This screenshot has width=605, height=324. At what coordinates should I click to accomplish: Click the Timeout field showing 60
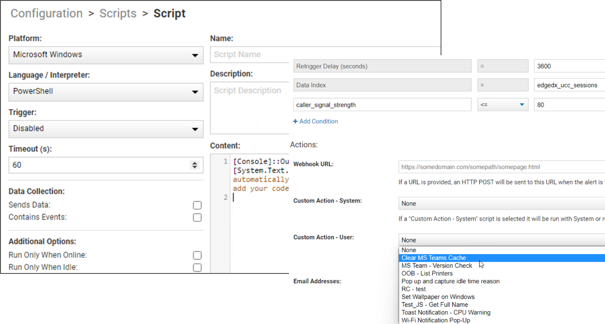106,165
